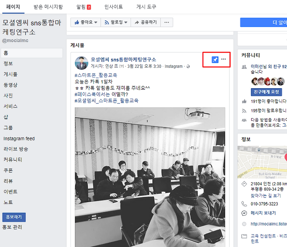This screenshot has width=287, height=247.
Task: Open 서비스 in the left sidebar
Action: tap(11, 106)
